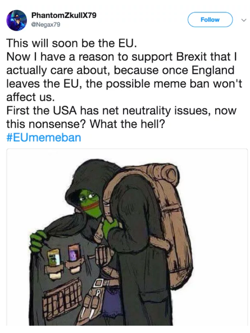The height and width of the screenshot is (333, 250).
Task: Click "What the hell?" in the tweet text
Action: pyautogui.click(x=127, y=124)
